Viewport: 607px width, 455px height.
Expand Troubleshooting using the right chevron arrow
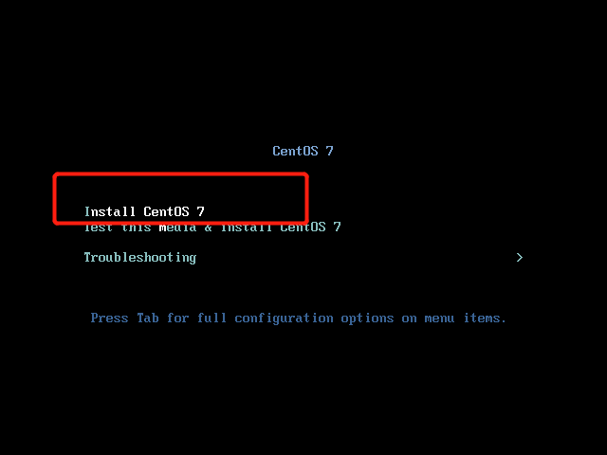(520, 257)
